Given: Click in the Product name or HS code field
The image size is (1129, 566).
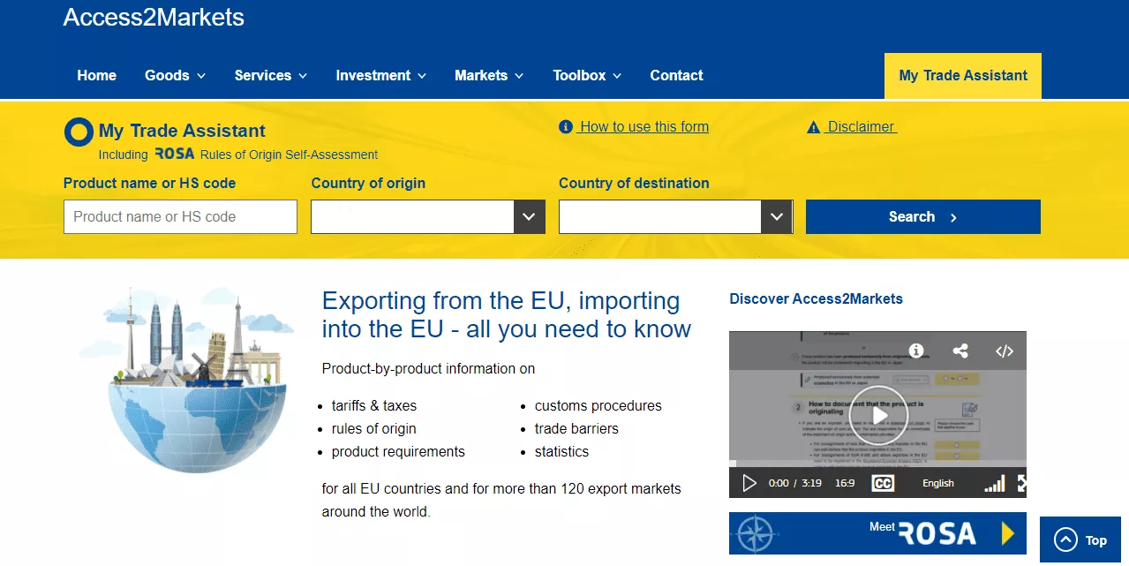Looking at the screenshot, I should coord(180,217).
